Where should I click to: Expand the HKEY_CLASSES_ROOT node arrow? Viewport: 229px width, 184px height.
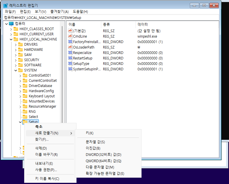pos(11,29)
